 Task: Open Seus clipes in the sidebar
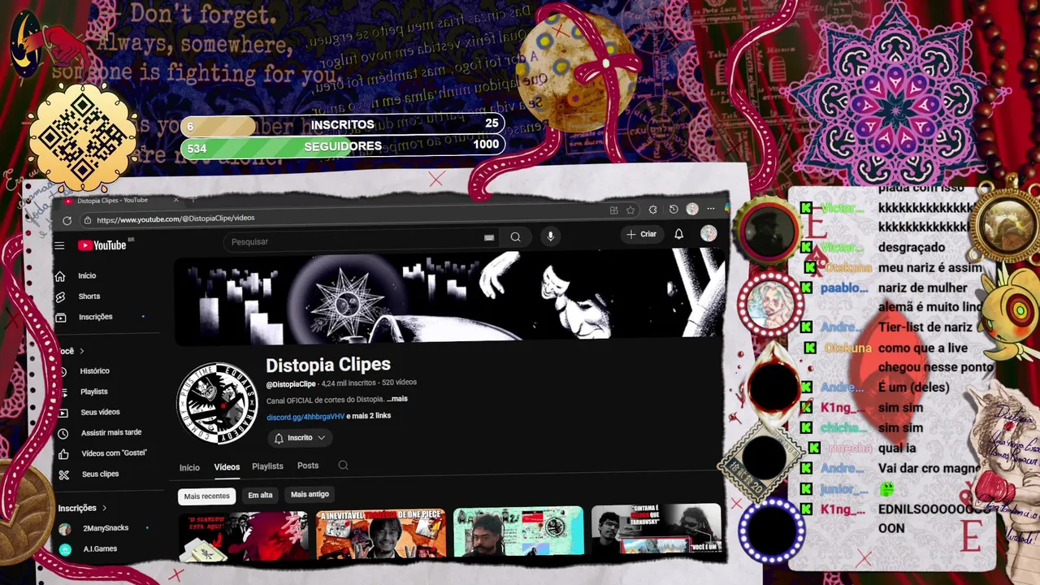[x=100, y=474]
